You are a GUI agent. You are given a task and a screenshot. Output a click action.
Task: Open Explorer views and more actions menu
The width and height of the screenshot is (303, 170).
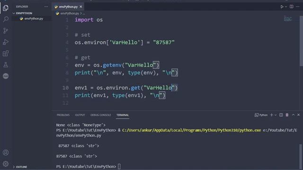(x=46, y=7)
